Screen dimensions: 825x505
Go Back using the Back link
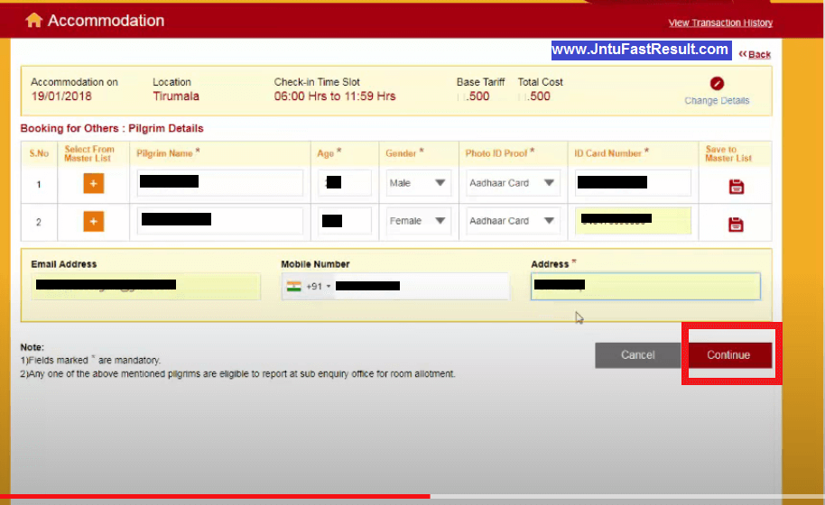tap(755, 54)
